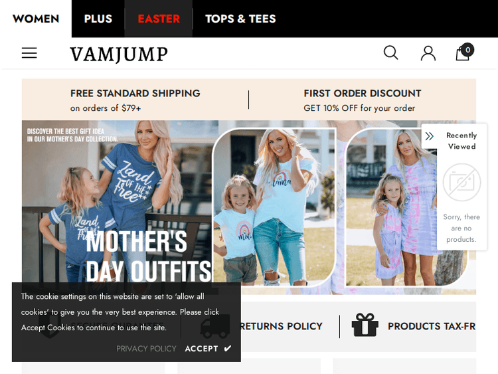The width and height of the screenshot is (498, 374).
Task: Click the VAMJUMP logo
Action: 119,54
